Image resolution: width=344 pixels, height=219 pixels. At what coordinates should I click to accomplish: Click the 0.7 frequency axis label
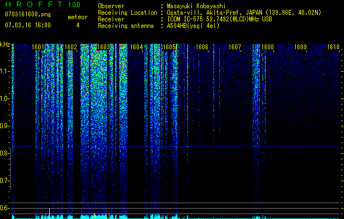click(5, 181)
